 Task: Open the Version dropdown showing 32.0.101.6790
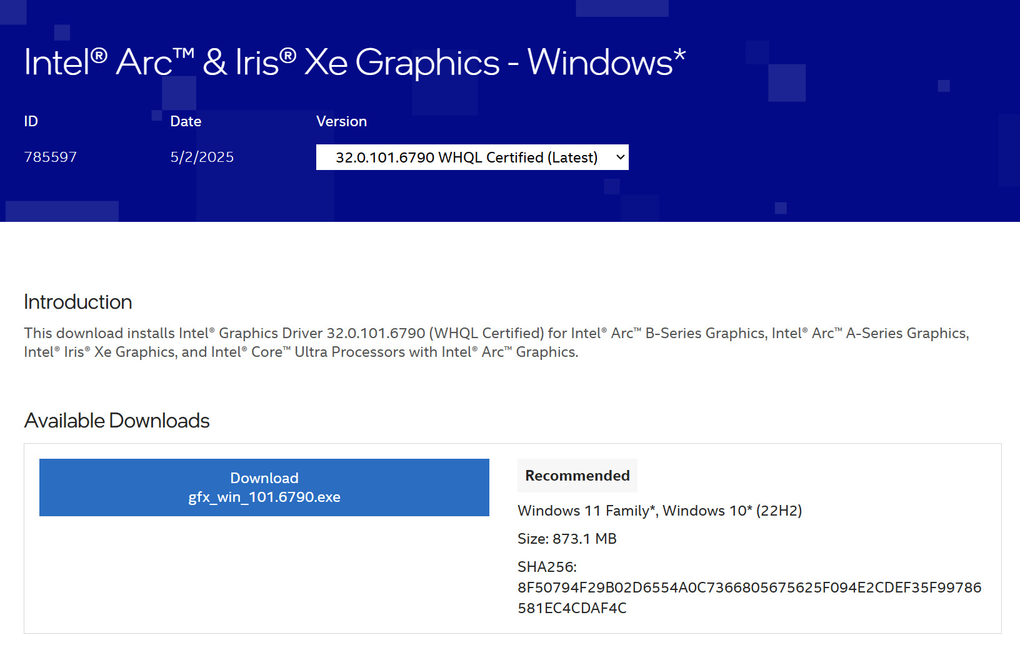click(x=472, y=157)
